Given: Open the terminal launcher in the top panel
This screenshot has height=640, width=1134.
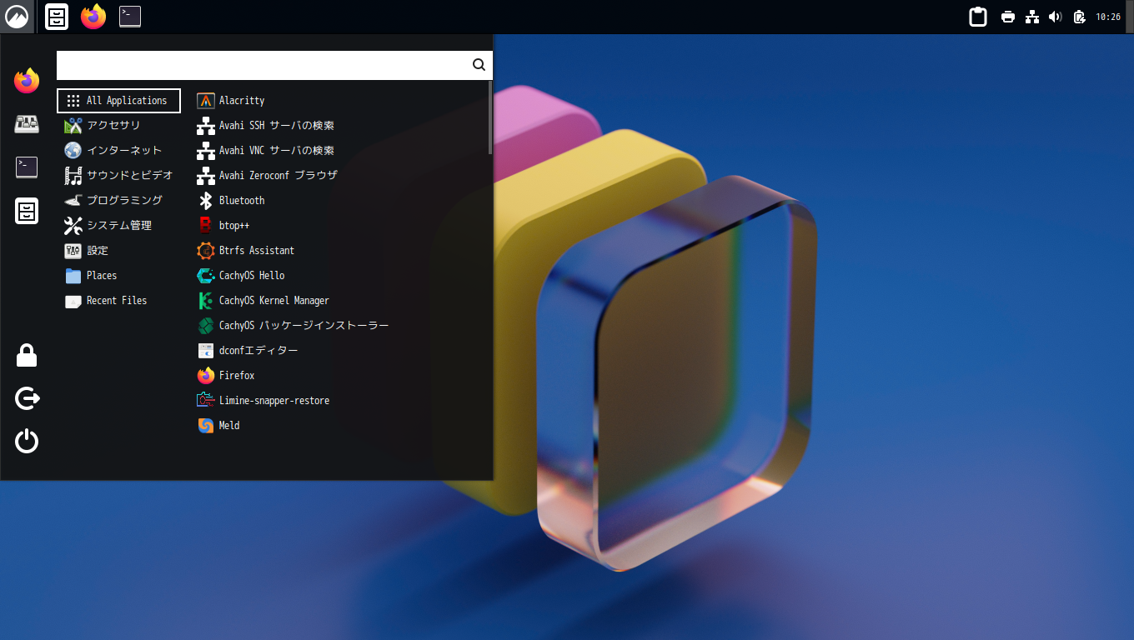Looking at the screenshot, I should click(130, 17).
